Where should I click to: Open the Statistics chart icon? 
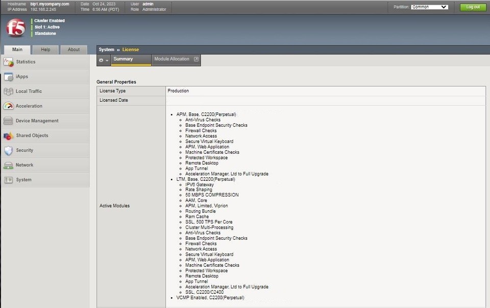point(9,62)
